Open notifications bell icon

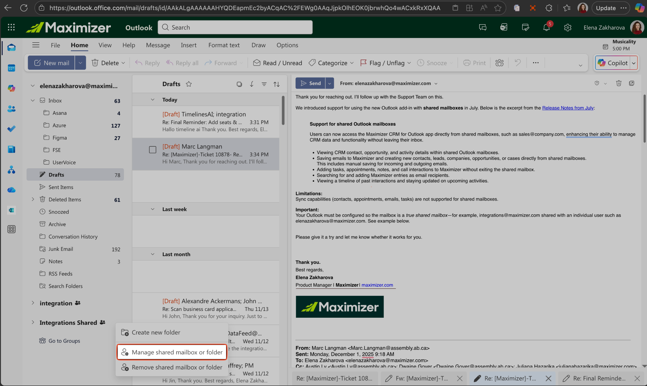coord(547,27)
